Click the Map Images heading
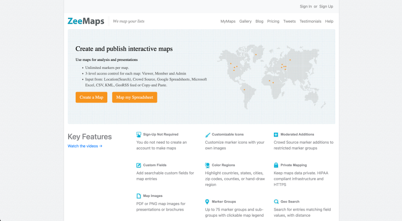This screenshot has height=221, width=402. [153, 196]
